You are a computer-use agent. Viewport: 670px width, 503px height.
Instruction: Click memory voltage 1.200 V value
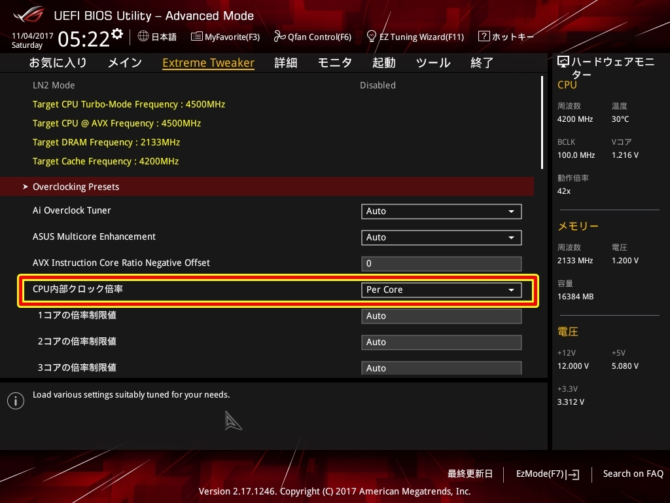pos(625,261)
